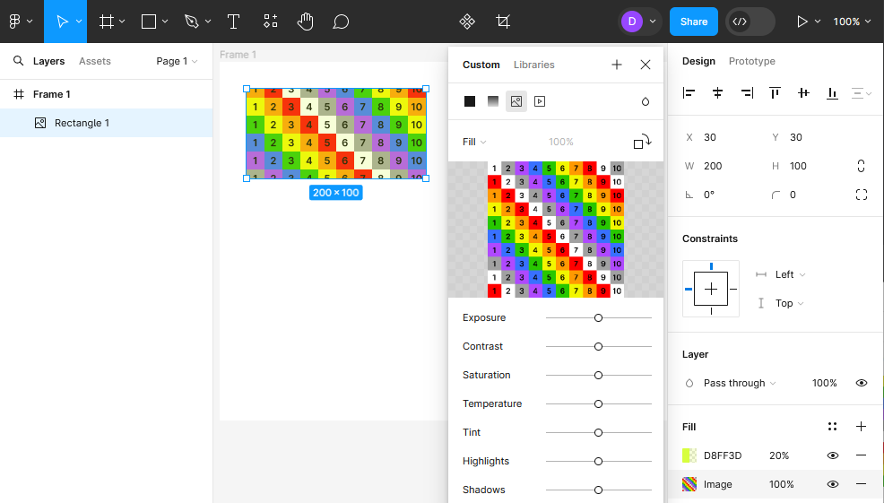Open the Pass through blend mode dropdown
Screen dimensions: 884x503
(740, 383)
